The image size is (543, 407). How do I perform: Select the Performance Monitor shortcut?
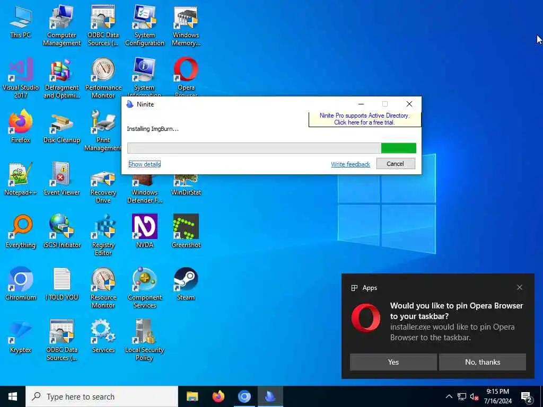pyautogui.click(x=103, y=78)
